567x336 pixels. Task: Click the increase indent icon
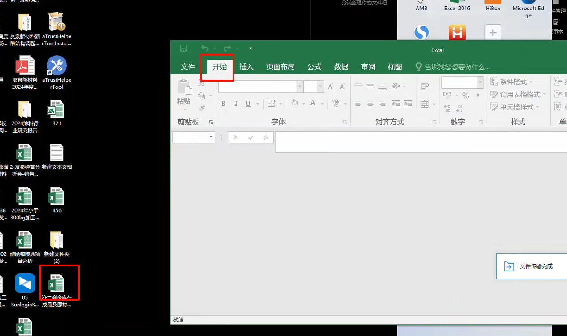click(408, 104)
